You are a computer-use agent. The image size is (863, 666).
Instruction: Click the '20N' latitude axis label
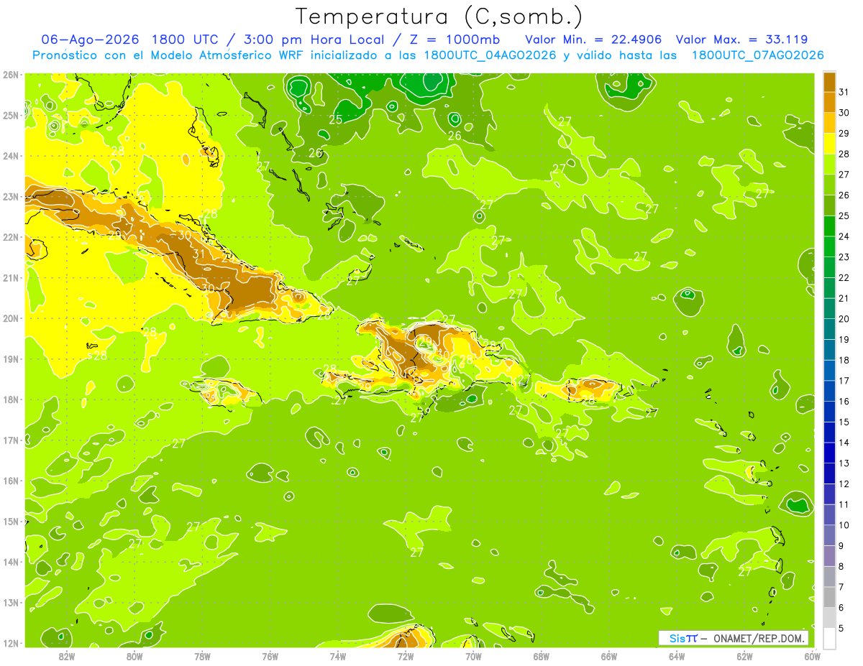10,318
